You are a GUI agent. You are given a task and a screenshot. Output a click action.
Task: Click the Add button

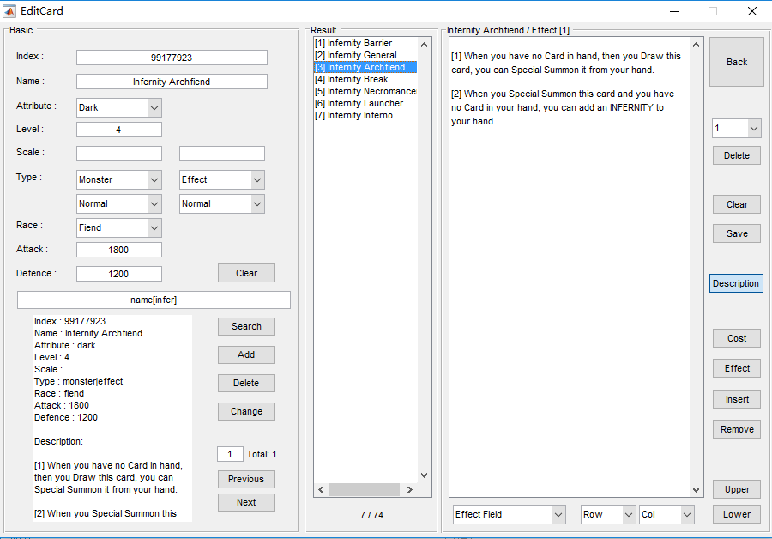(247, 354)
